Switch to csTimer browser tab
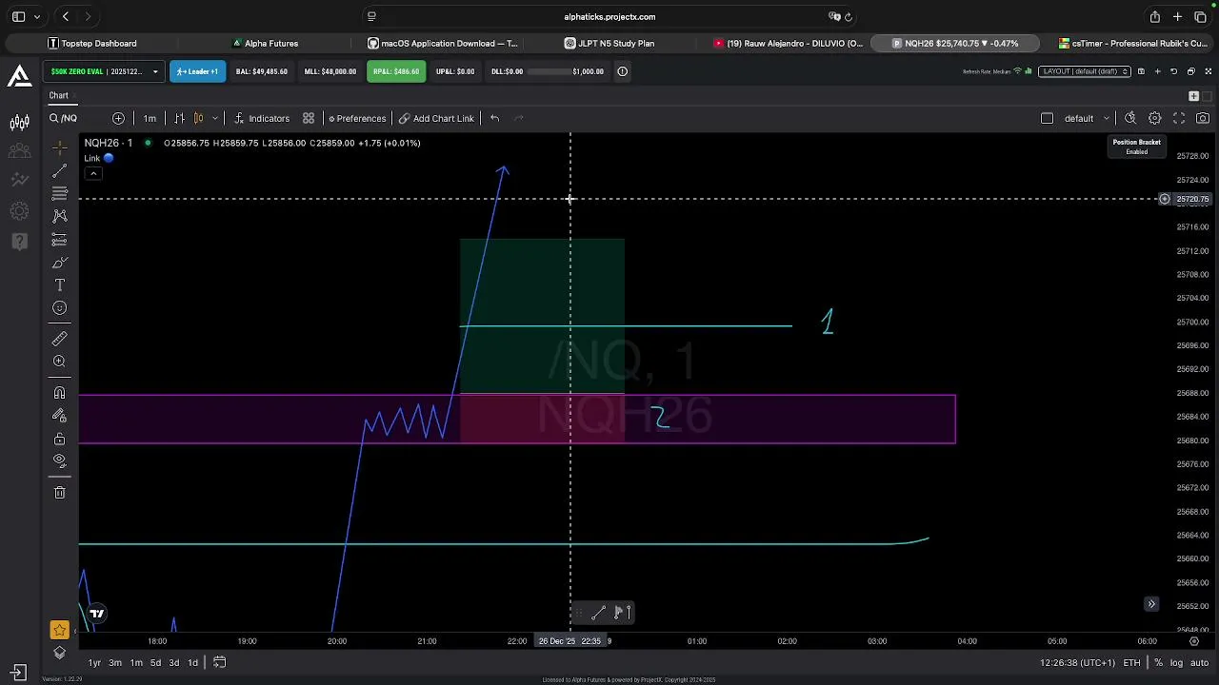The image size is (1219, 685). pyautogui.click(x=1133, y=43)
